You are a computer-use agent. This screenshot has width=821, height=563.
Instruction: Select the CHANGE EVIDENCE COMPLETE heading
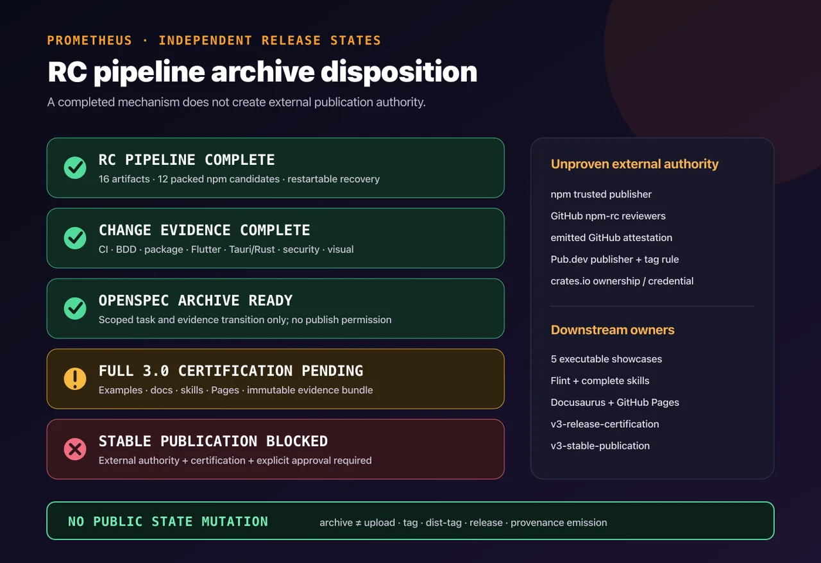(x=205, y=230)
